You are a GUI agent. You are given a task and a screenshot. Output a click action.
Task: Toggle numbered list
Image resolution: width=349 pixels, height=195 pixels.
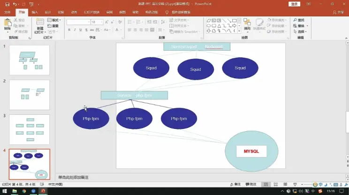[139, 22]
